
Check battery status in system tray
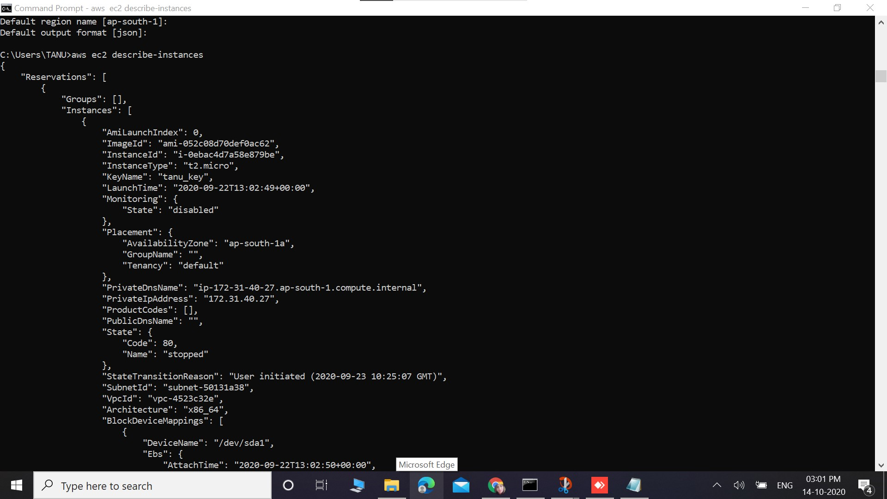[x=761, y=485]
